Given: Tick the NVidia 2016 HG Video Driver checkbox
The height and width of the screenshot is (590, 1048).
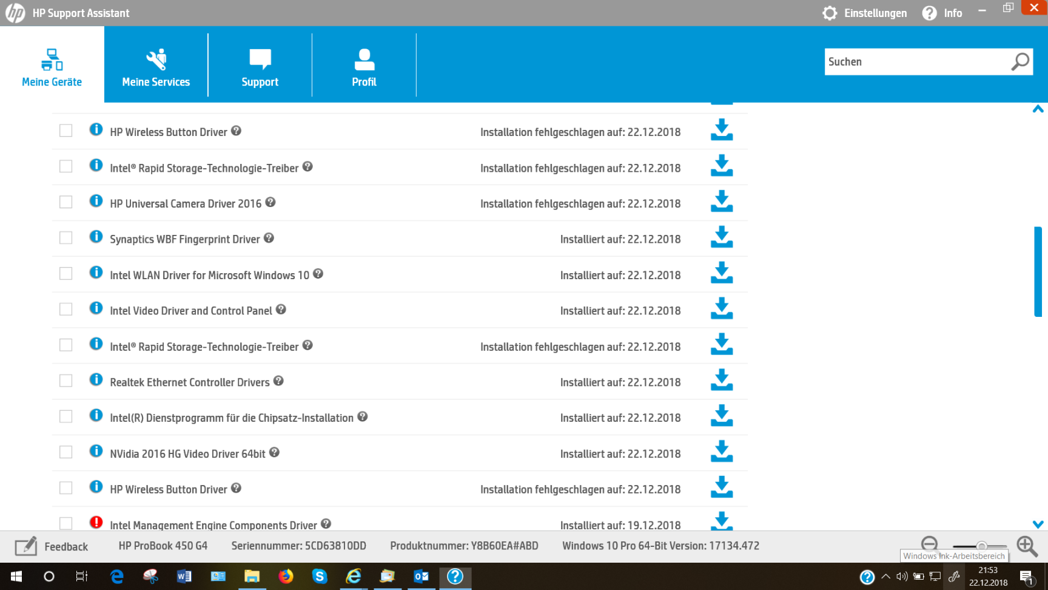Looking at the screenshot, I should pos(66,452).
